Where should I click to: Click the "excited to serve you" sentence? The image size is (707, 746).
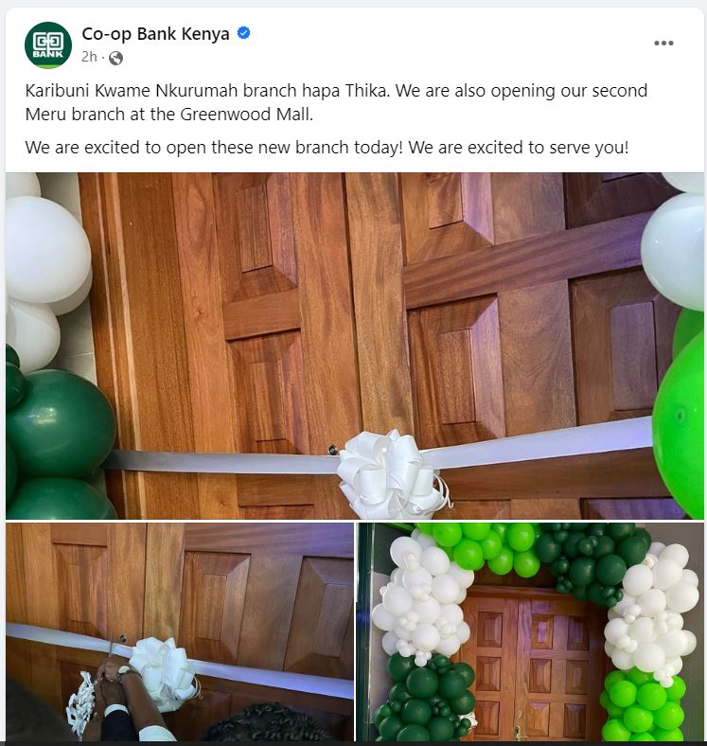(518, 148)
